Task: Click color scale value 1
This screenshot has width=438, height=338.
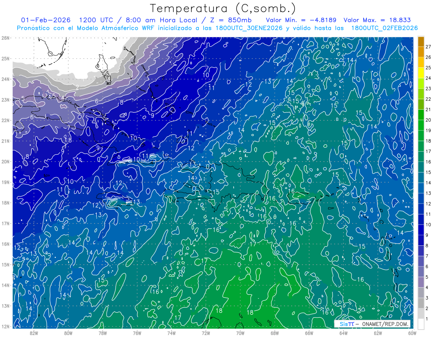Action: pos(427,319)
